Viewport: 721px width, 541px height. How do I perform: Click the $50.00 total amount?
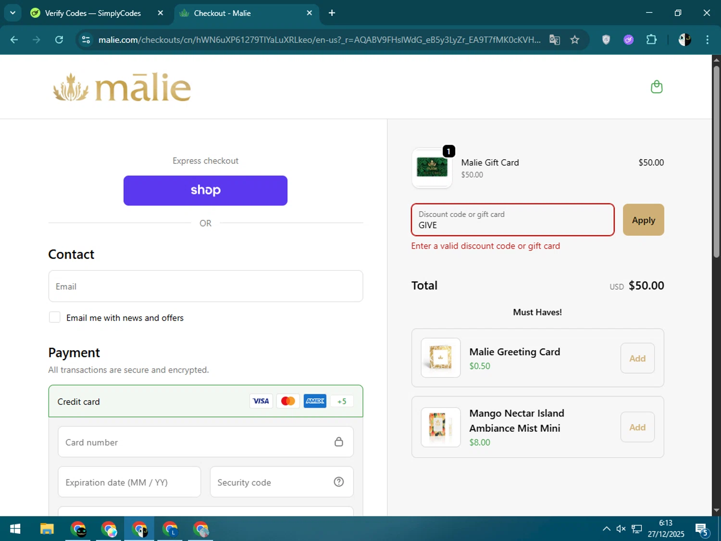(646, 285)
